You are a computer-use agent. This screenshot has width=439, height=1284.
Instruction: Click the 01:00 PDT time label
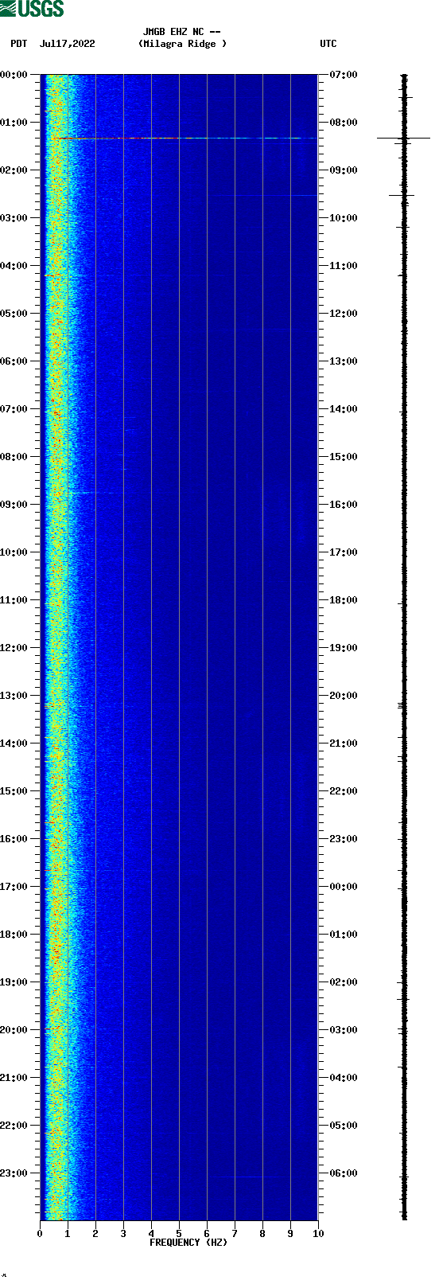coord(14,123)
